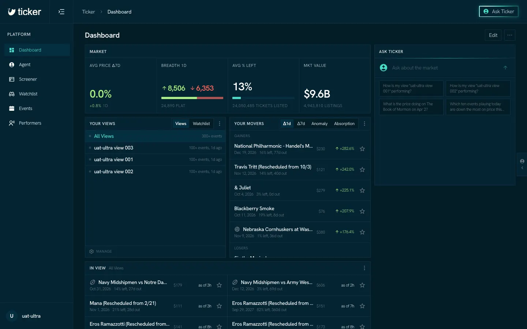527x329 pixels.
Task: Click the football icon beside Navy vs Army
Action: click(x=235, y=282)
